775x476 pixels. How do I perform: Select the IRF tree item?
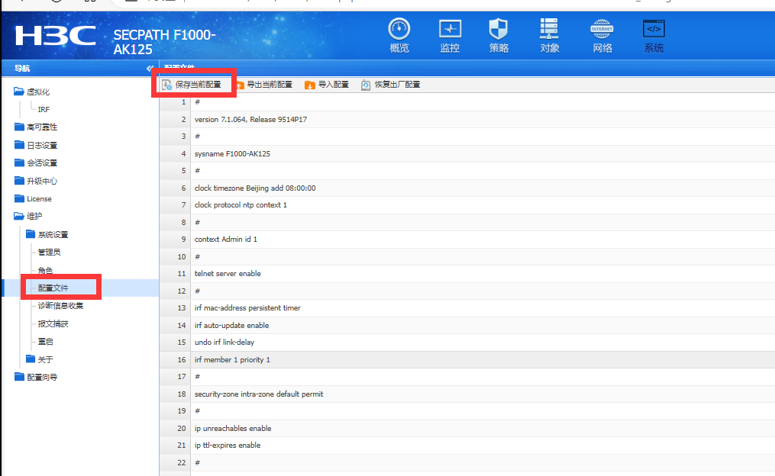(x=44, y=109)
